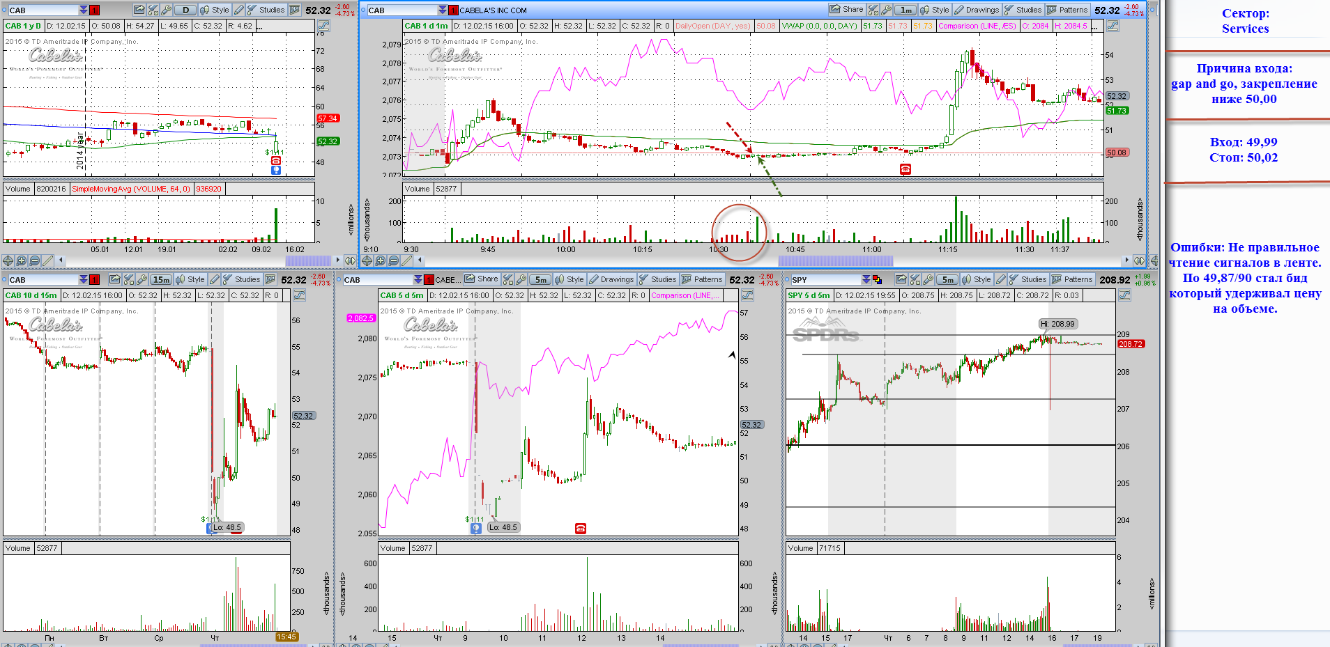Image resolution: width=1330 pixels, height=647 pixels.
Task: Toggle the curve icon right of 1m chart header
Action: coord(1113,26)
